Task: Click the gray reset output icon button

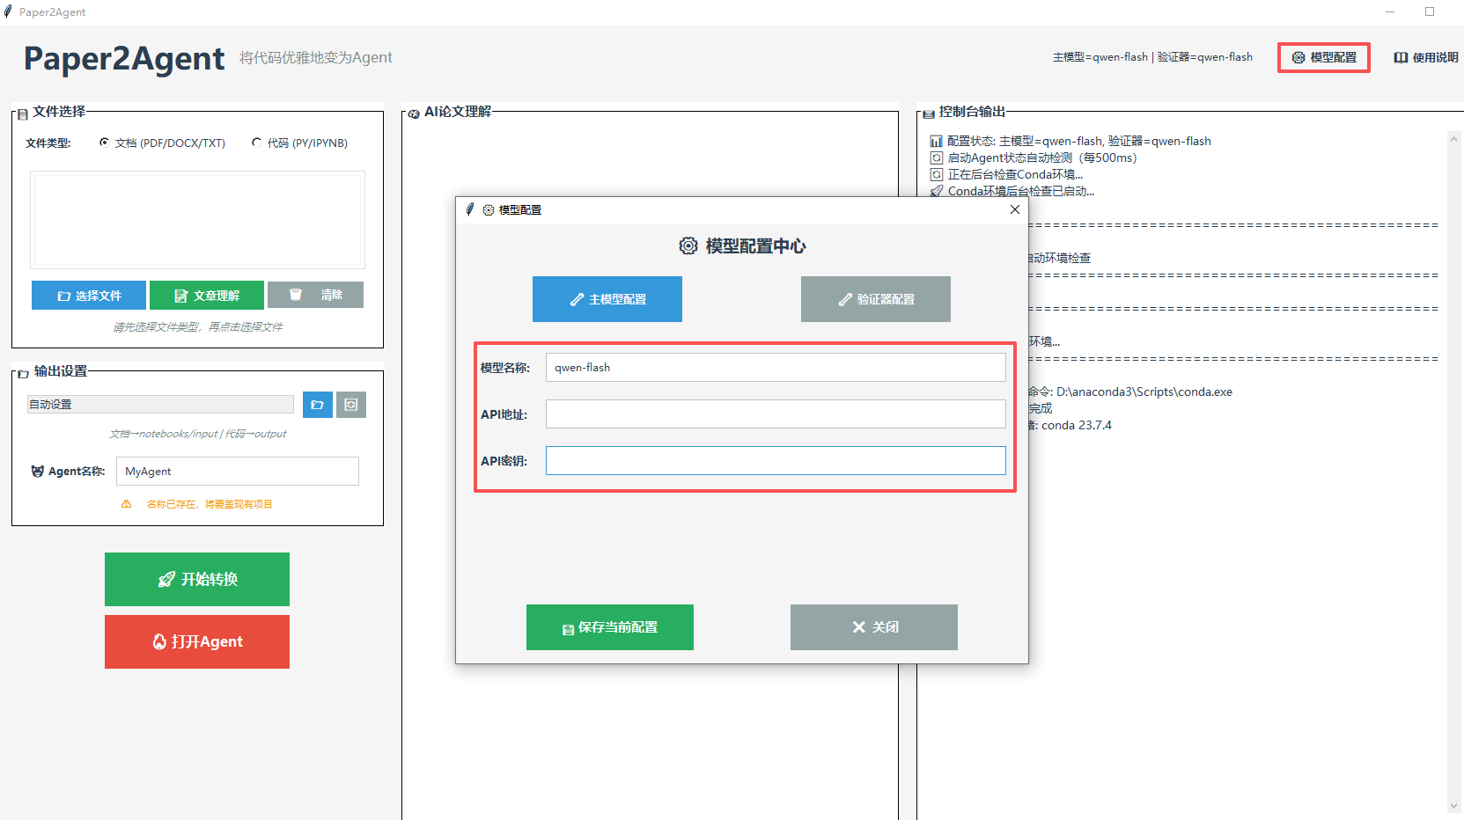Action: pyautogui.click(x=351, y=405)
